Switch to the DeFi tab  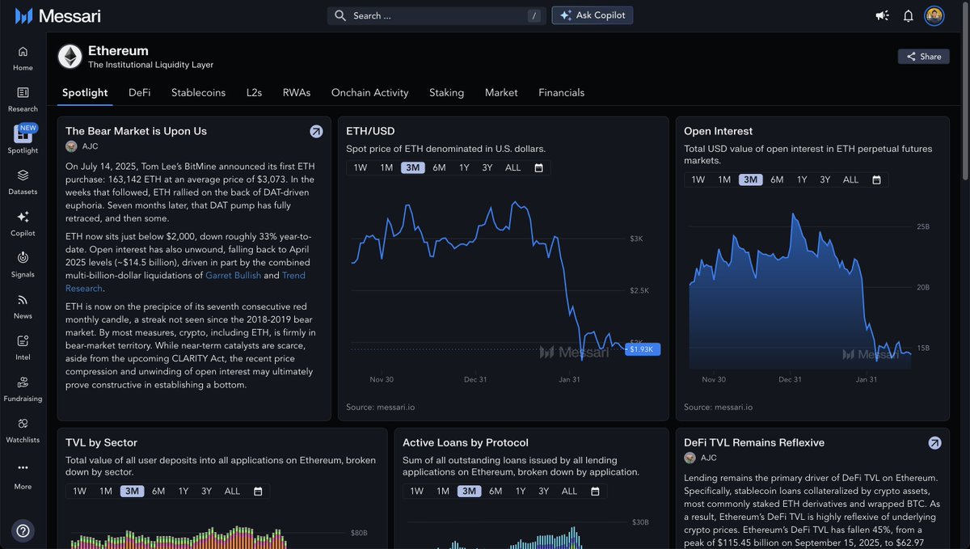click(x=139, y=92)
